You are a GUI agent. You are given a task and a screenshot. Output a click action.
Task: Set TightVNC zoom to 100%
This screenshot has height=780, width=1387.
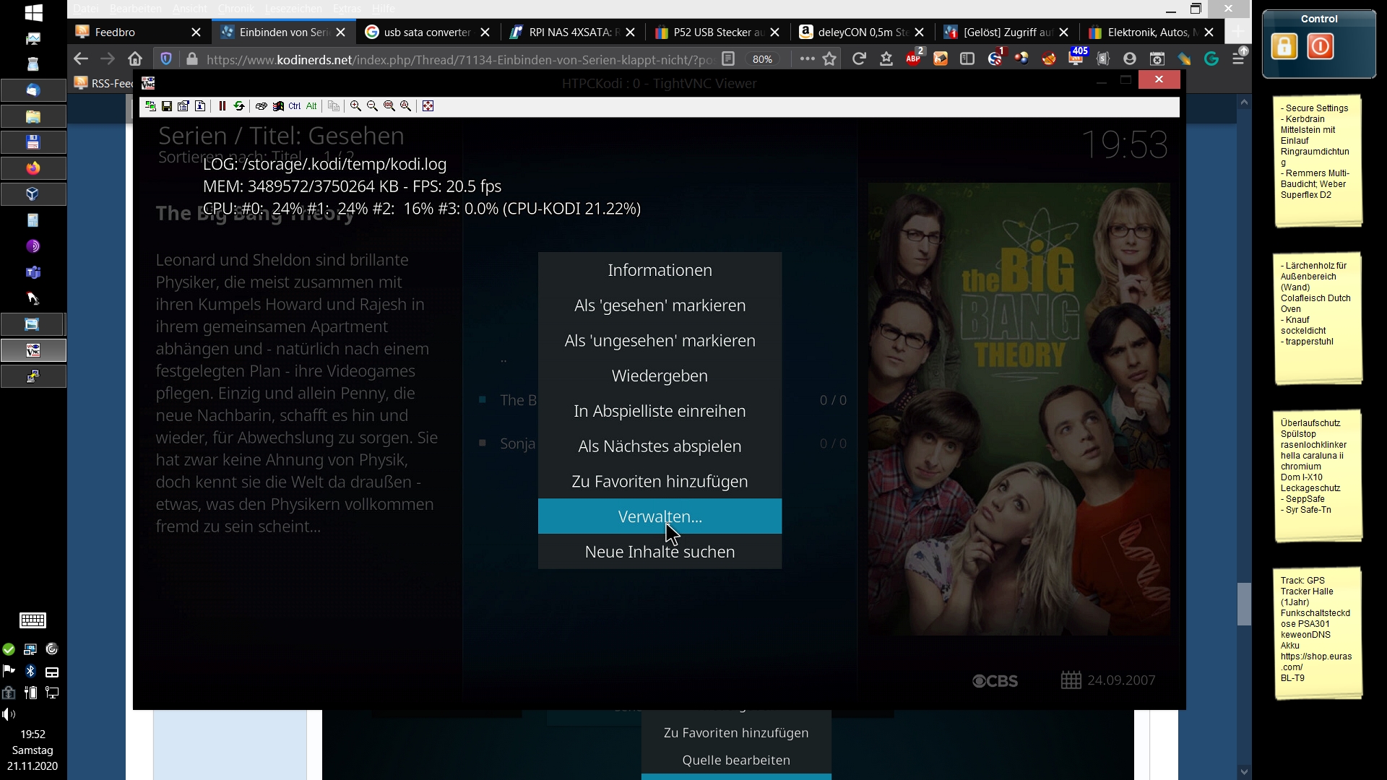389,106
